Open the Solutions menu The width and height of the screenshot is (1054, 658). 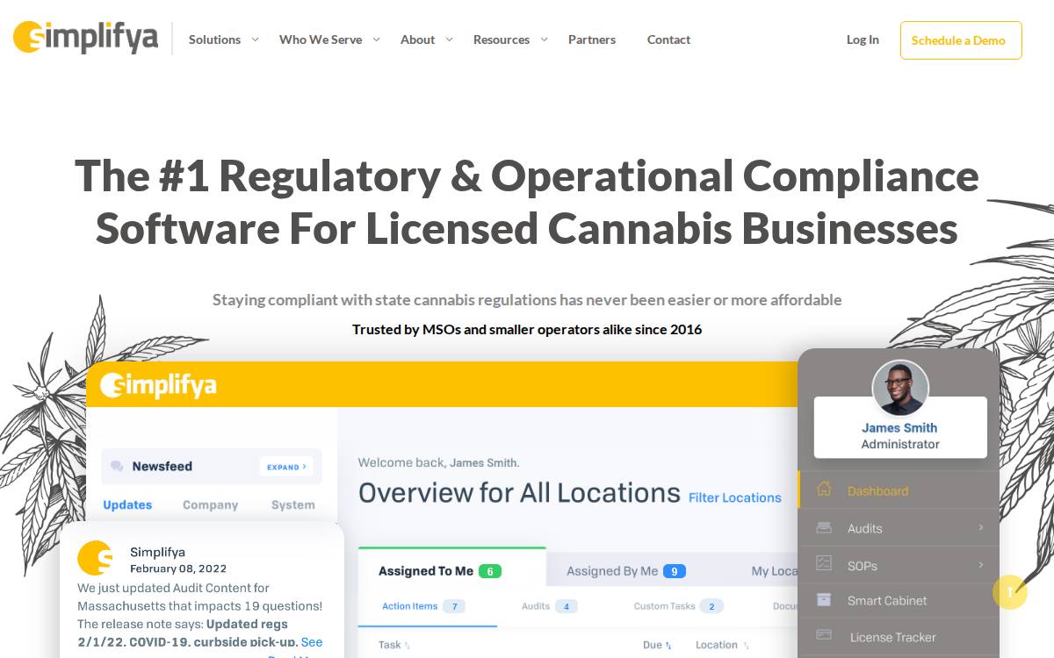click(214, 39)
